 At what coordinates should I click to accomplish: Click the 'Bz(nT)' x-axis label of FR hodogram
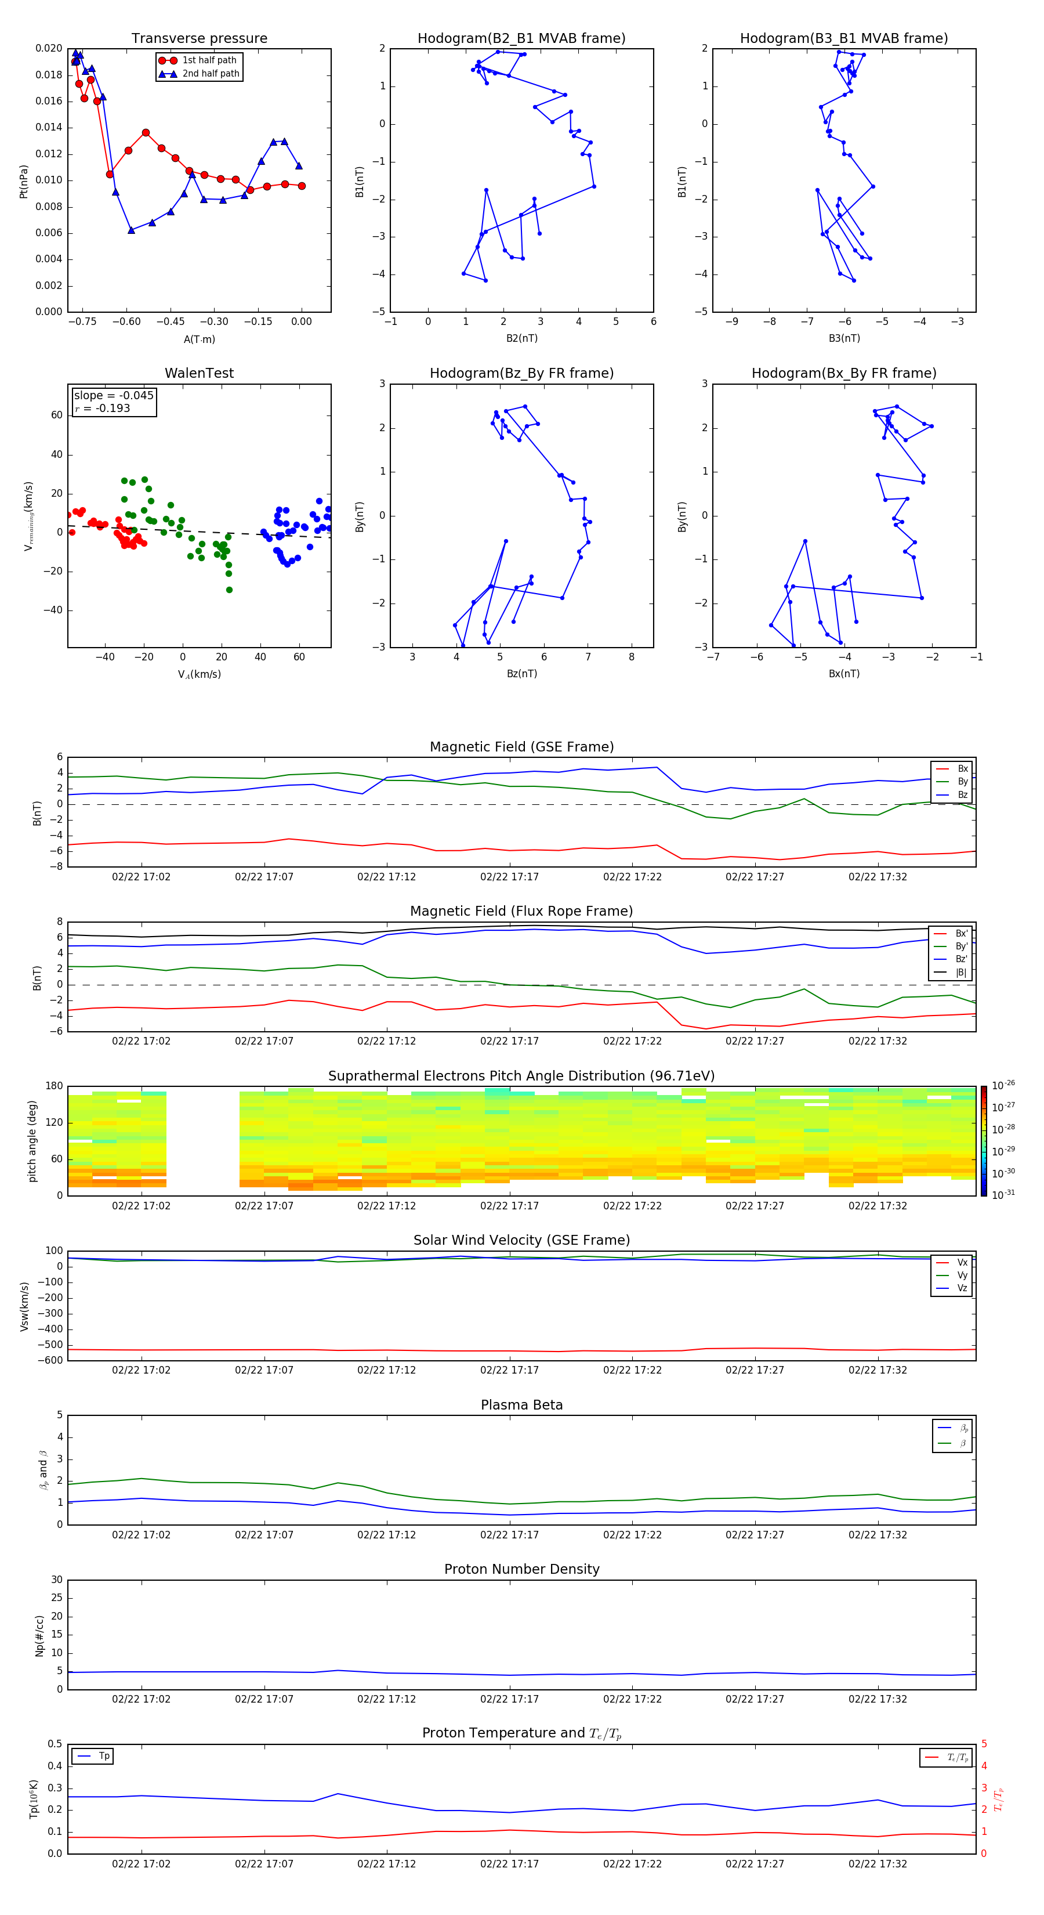[521, 674]
